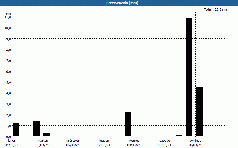
Task: Click the 3,0 y-axis value
Action: (x=9, y=104)
